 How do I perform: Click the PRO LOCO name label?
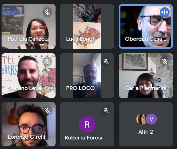click(x=80, y=88)
